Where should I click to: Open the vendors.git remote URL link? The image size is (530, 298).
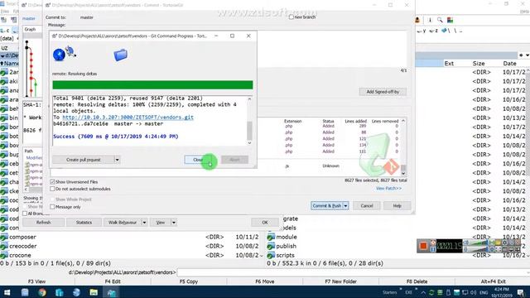click(128, 118)
